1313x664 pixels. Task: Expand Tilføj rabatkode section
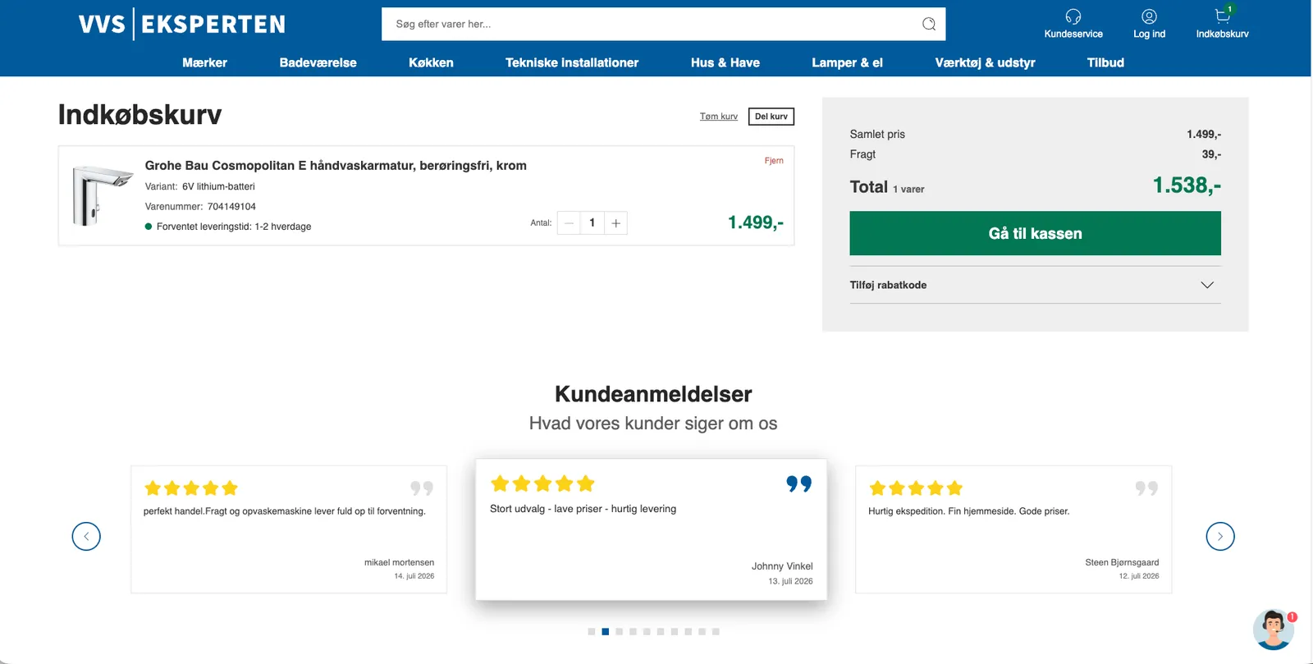coord(1035,285)
